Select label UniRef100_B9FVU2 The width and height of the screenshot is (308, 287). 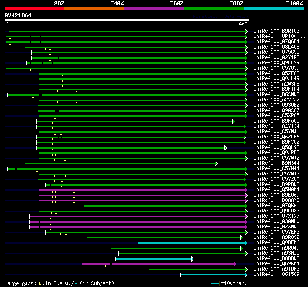[276, 142]
